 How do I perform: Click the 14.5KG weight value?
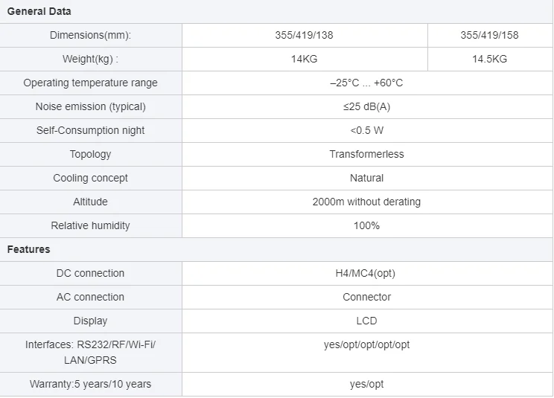489,59
